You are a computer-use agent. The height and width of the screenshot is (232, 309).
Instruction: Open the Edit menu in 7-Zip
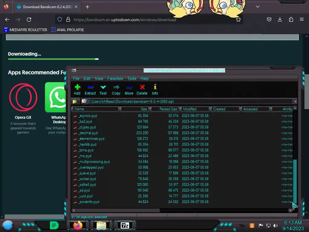click(x=87, y=78)
